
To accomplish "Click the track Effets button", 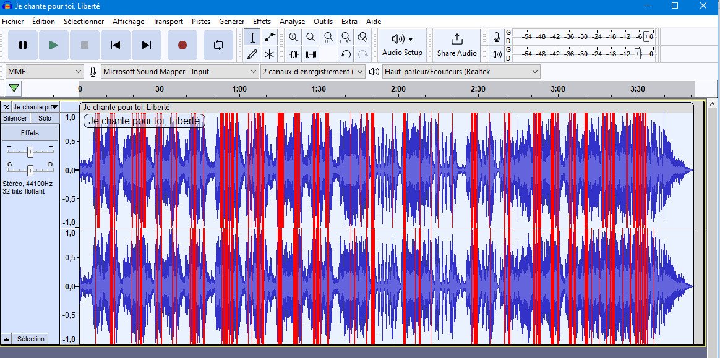I will (30, 133).
